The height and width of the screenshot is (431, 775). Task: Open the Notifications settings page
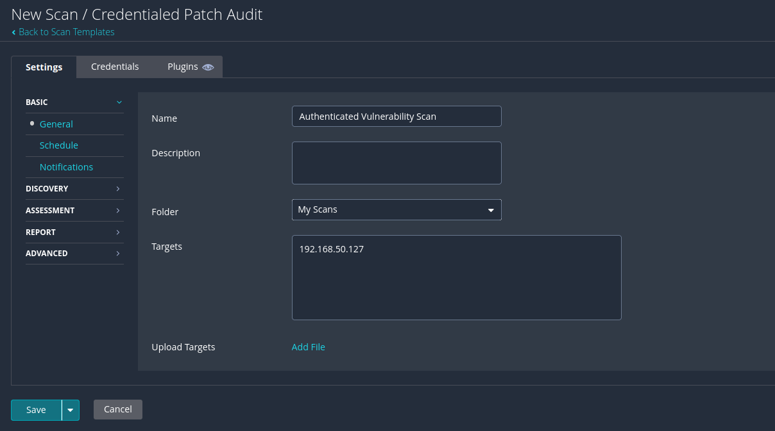point(66,167)
